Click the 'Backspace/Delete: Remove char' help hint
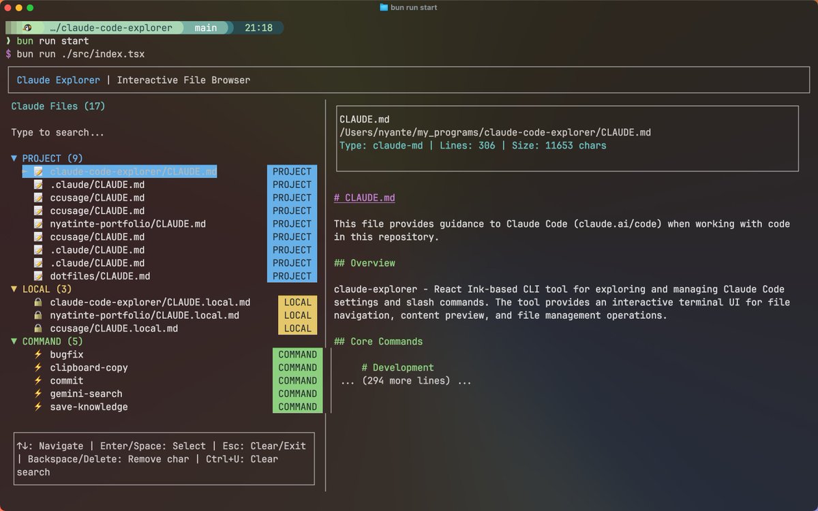 (108, 459)
